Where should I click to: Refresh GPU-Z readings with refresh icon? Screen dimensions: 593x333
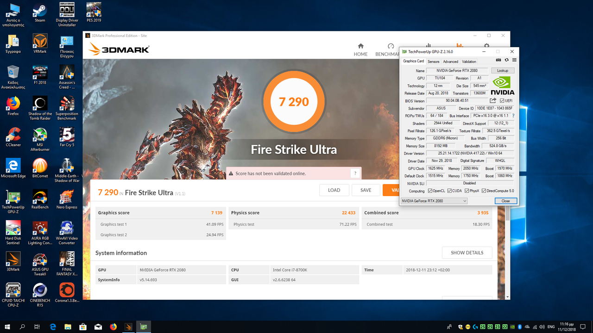506,60
